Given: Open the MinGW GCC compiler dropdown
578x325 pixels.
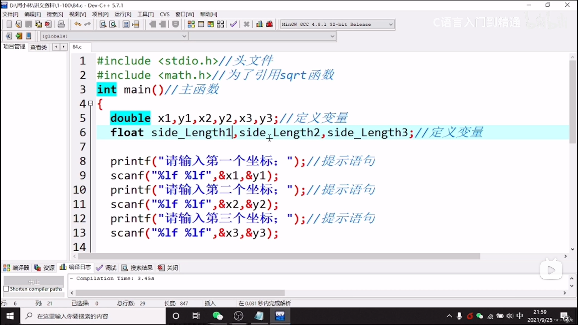Looking at the screenshot, I should pos(390,24).
